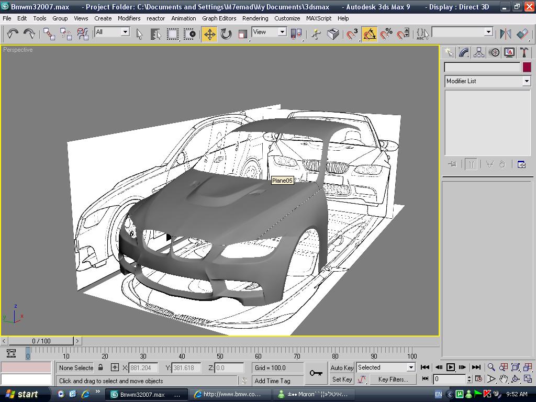This screenshot has height=402, width=536.
Task: Switch to the Motion command panel tab
Action: tap(494, 52)
